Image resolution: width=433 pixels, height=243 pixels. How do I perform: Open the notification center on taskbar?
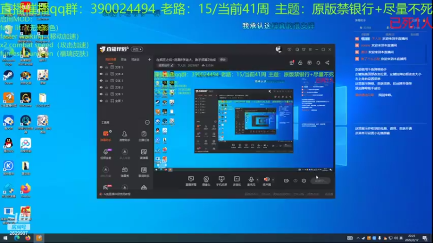(425, 238)
